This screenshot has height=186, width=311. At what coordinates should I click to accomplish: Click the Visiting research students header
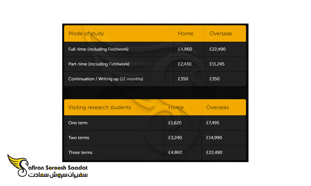[100, 107]
